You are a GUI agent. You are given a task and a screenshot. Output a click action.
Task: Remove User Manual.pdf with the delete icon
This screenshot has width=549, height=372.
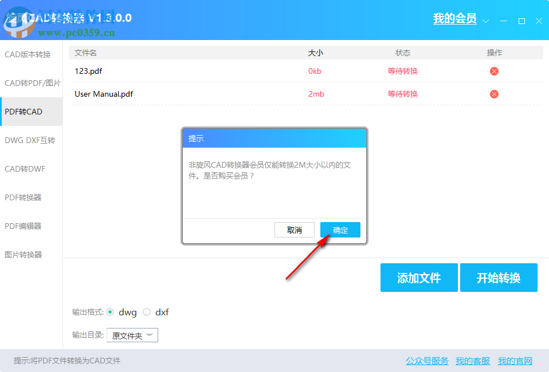click(493, 94)
